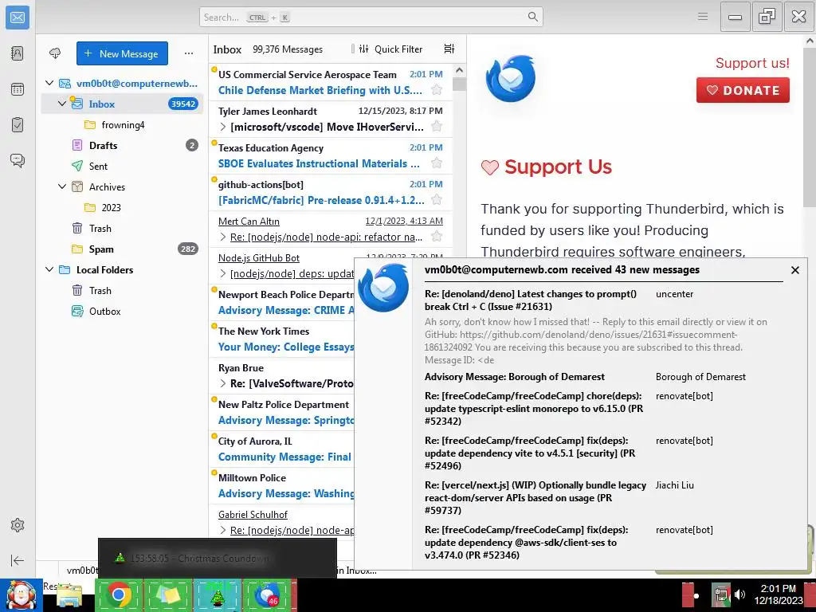Select the Inbox folder
The image size is (816, 612).
(x=122, y=104)
